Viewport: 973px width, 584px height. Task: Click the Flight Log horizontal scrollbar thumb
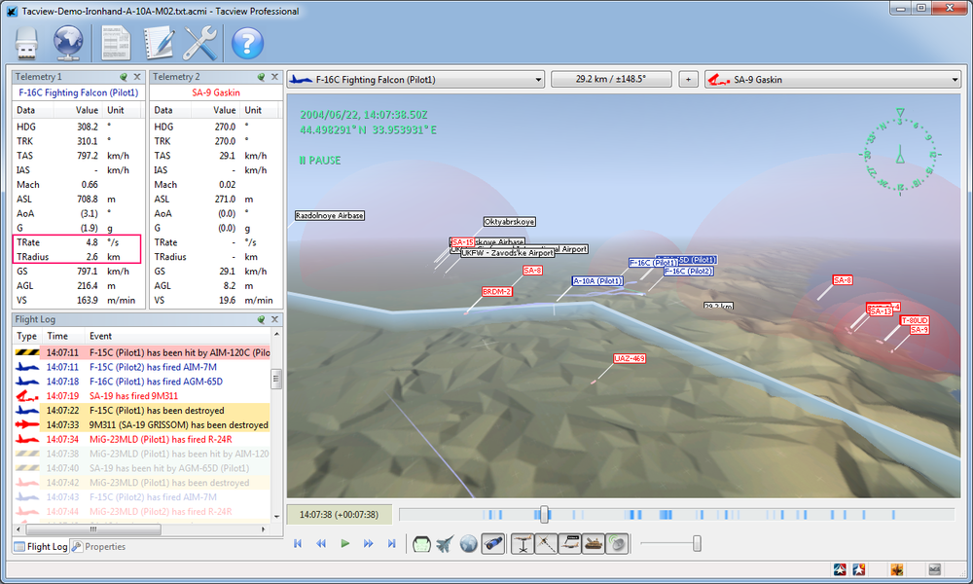(x=93, y=529)
